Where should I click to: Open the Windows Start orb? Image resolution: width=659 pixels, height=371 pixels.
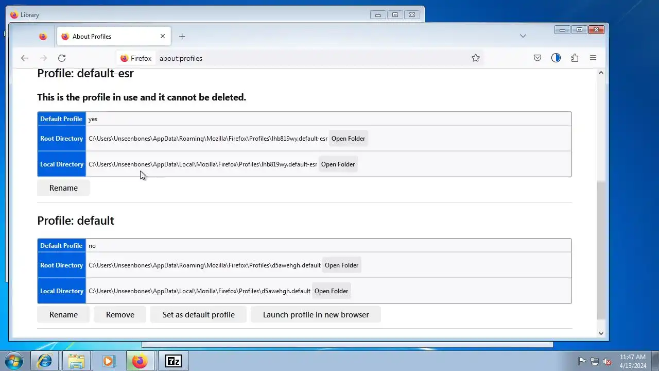coord(14,361)
